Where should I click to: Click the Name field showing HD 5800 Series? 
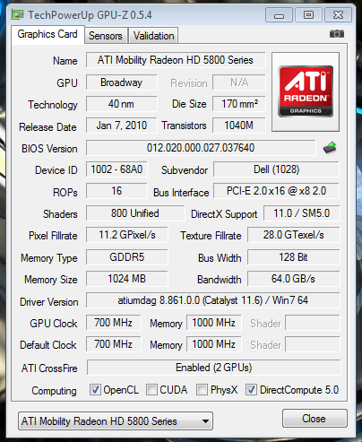pyautogui.click(x=176, y=60)
